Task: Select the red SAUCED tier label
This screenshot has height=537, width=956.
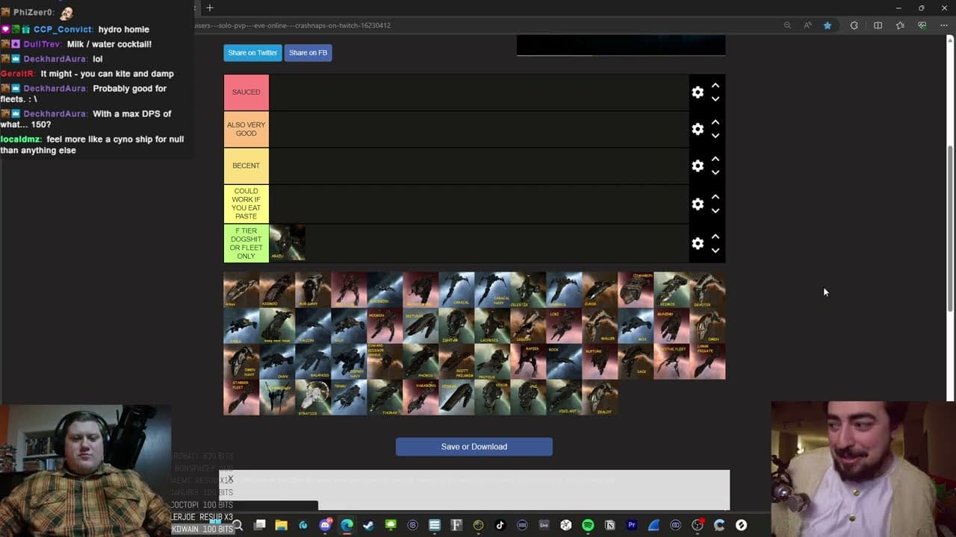Action: [x=246, y=92]
